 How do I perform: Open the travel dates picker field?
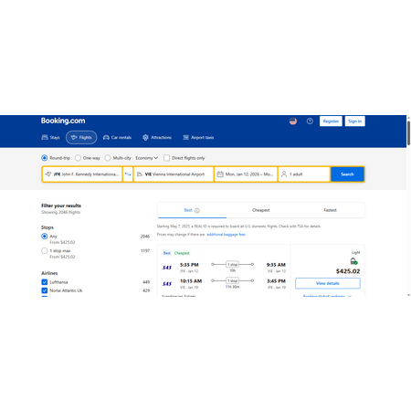pos(246,174)
